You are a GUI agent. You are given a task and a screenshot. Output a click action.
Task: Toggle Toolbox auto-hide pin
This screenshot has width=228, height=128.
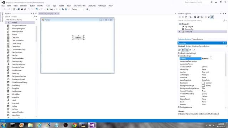click(33, 14)
